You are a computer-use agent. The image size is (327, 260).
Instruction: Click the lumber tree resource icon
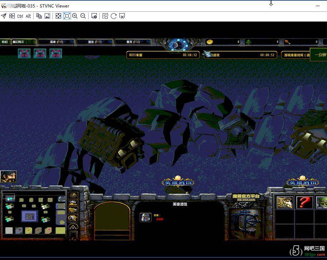248,42
